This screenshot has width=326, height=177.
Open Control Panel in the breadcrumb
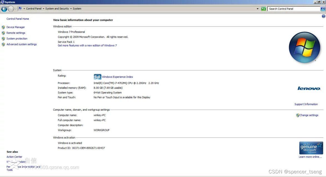34,9
